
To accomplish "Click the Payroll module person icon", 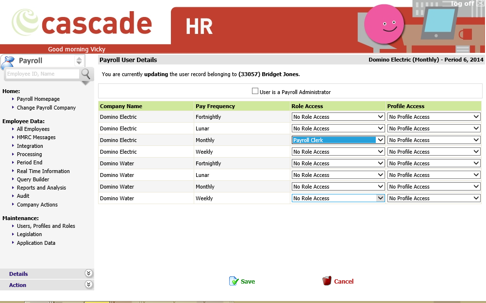I will (x=8, y=62).
